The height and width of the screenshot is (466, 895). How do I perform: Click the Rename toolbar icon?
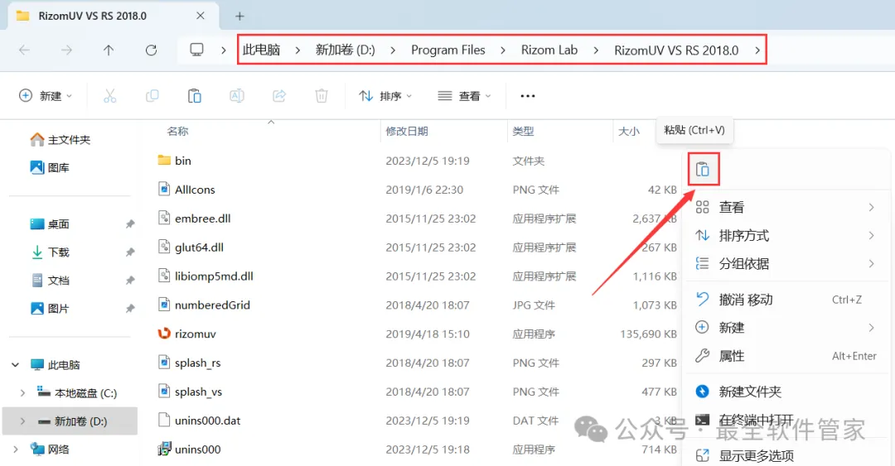click(x=237, y=96)
